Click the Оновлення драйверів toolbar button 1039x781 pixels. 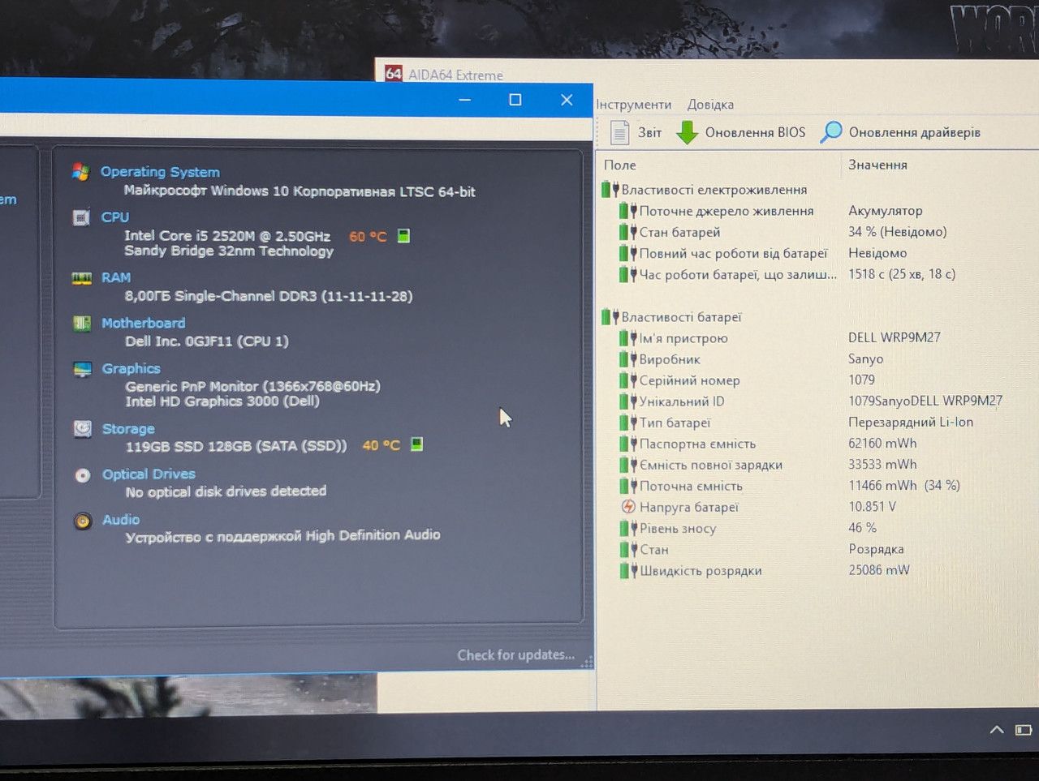click(900, 132)
